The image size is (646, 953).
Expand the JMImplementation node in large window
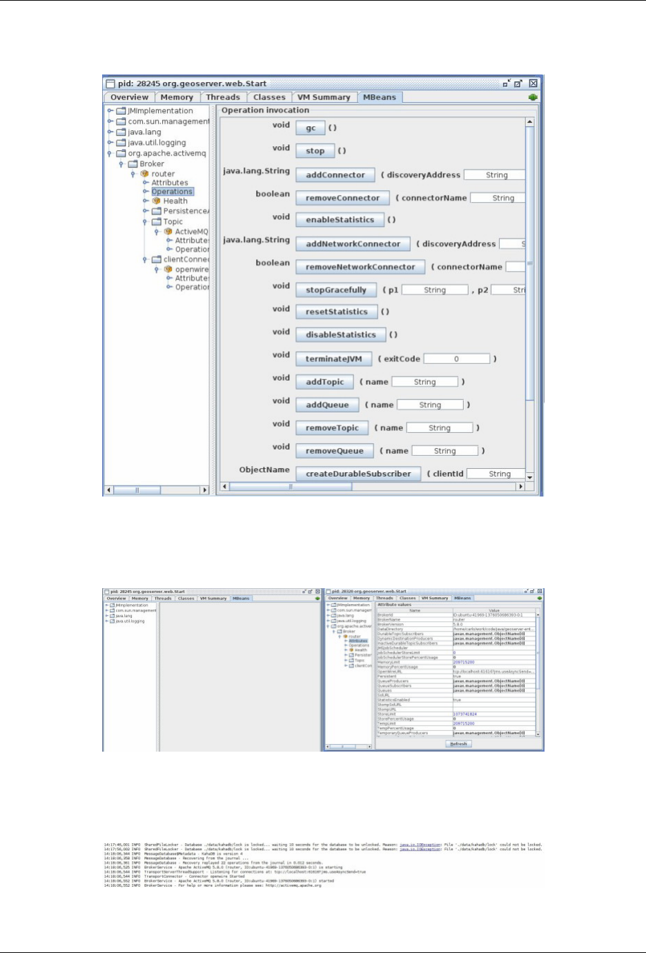point(110,110)
